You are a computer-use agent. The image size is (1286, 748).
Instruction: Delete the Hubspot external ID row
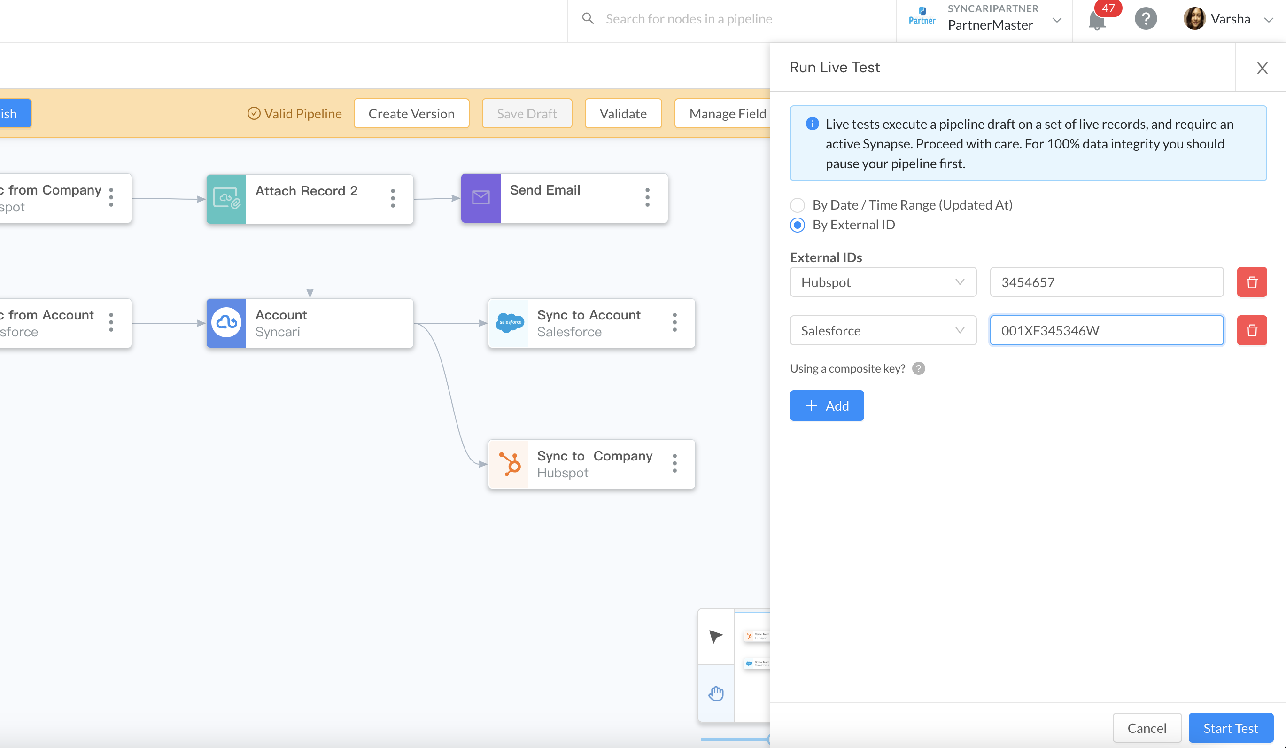pyautogui.click(x=1252, y=282)
